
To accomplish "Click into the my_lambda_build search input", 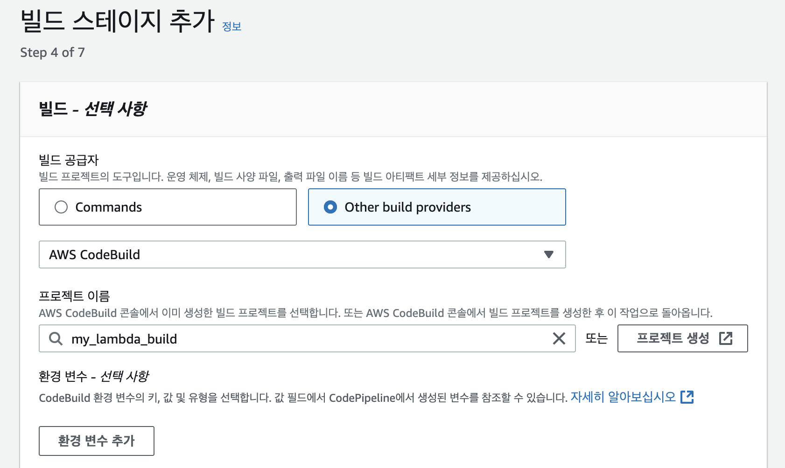I will (307, 338).
